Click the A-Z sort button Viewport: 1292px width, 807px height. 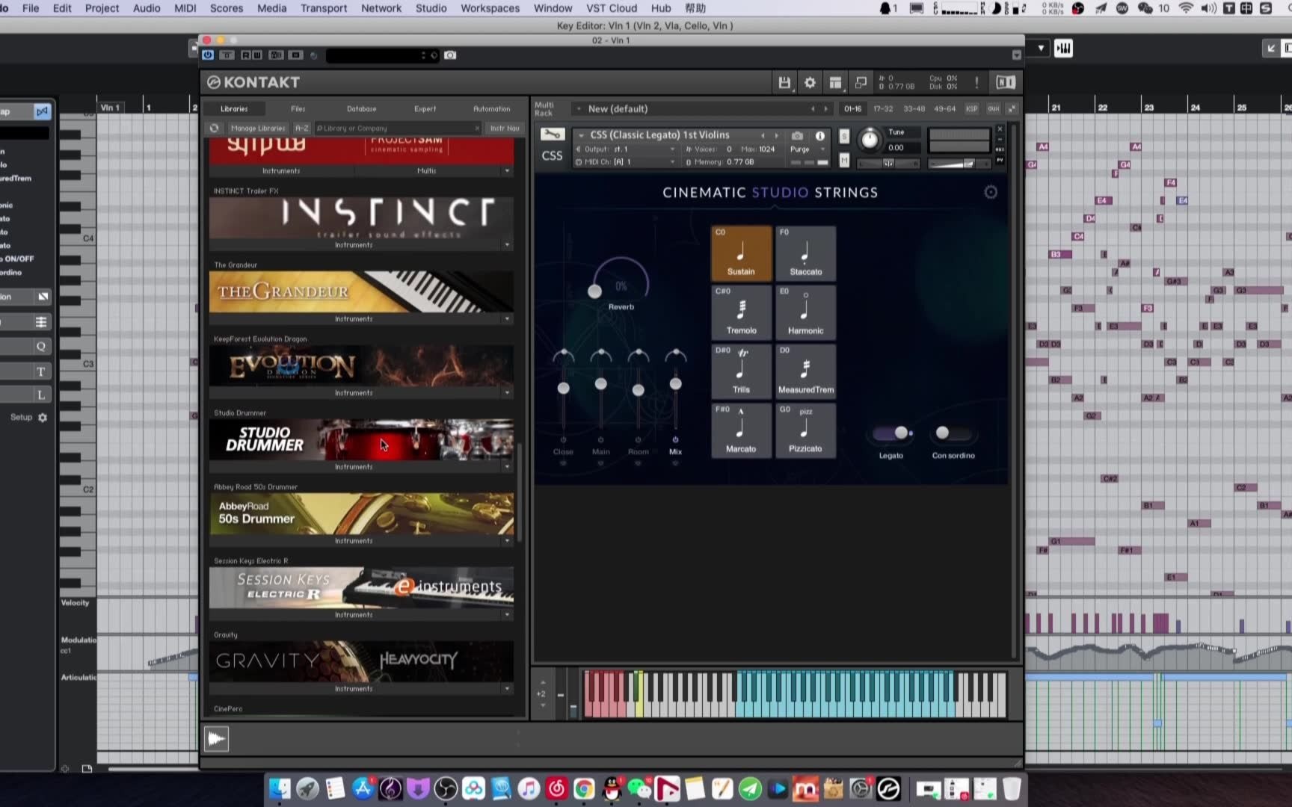point(301,129)
